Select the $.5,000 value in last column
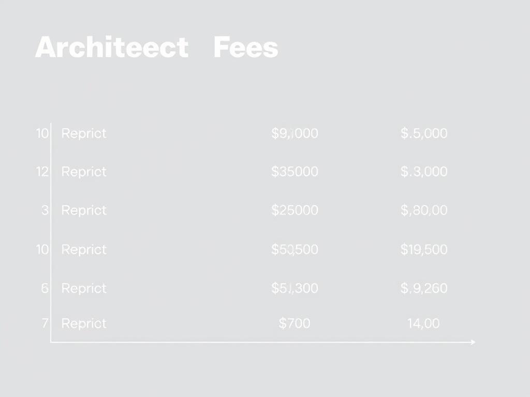The width and height of the screenshot is (530, 397). coord(424,133)
